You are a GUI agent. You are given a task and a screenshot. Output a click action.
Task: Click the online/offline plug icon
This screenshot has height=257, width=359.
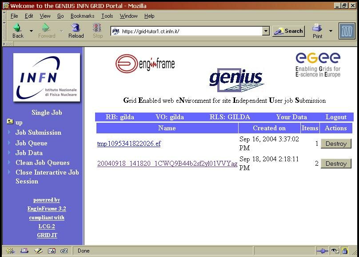tap(323, 251)
